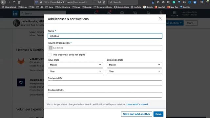
Task: Click into the Credential URL field
Action: 105,95
